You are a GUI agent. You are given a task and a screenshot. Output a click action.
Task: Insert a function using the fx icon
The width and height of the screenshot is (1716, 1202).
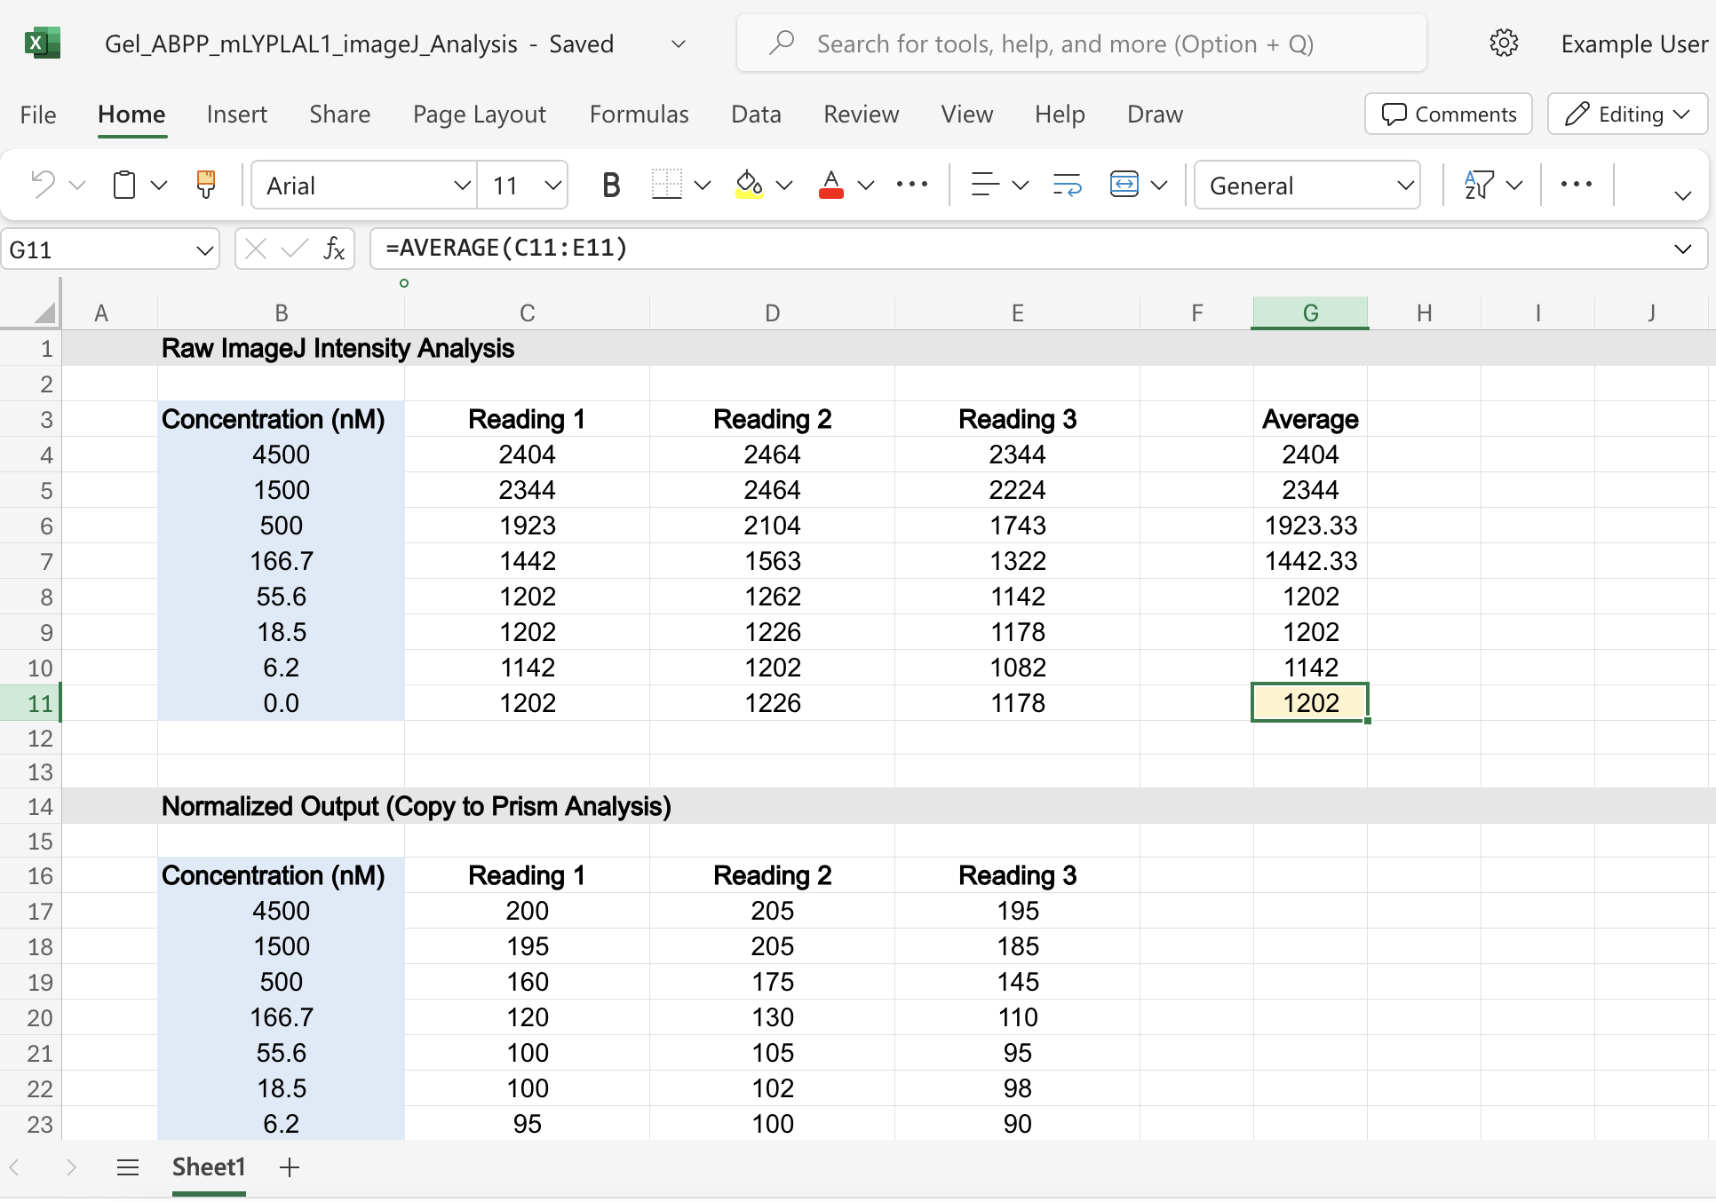click(333, 249)
